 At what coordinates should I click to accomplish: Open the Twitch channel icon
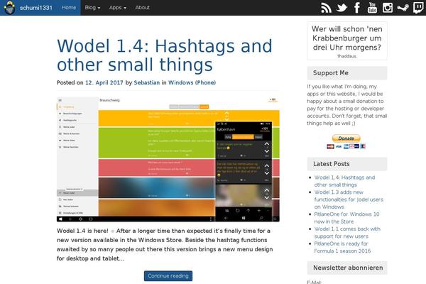click(x=418, y=8)
